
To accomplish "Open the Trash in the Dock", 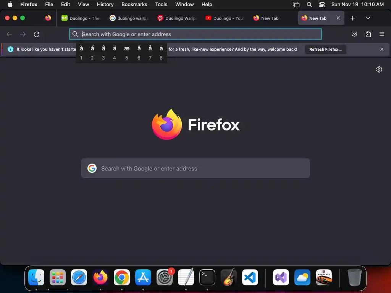I will point(355,277).
